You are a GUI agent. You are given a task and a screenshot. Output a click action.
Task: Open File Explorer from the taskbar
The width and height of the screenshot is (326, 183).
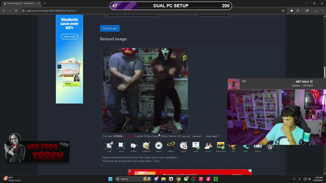click(164, 179)
